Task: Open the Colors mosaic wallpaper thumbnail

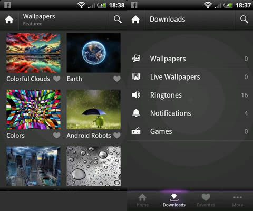Action: pyautogui.click(x=33, y=109)
